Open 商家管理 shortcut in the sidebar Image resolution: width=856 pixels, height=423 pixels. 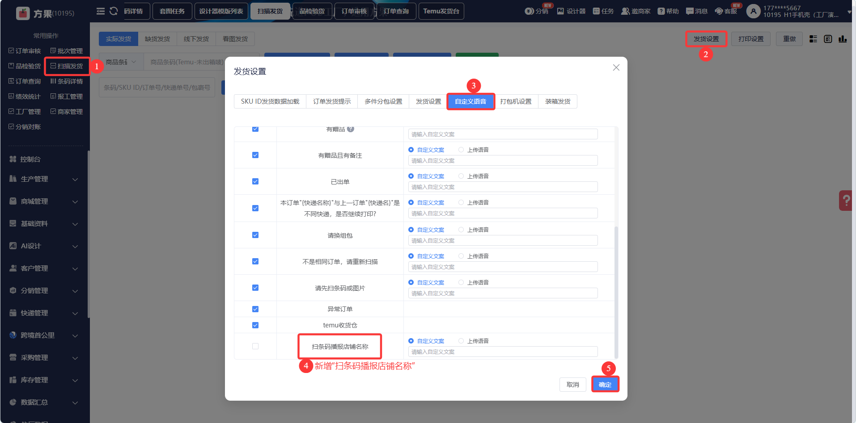tap(67, 112)
